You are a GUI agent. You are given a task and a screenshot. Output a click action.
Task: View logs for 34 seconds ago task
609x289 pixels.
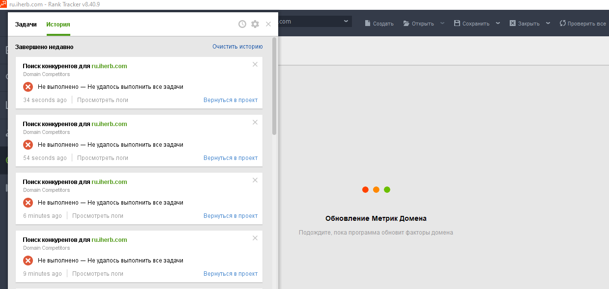pos(103,100)
